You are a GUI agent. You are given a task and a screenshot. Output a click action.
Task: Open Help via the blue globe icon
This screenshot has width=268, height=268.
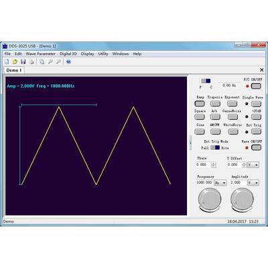pyautogui.click(x=68, y=62)
